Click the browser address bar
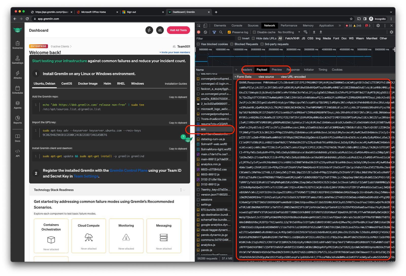The height and width of the screenshot is (276, 406). tap(190, 19)
